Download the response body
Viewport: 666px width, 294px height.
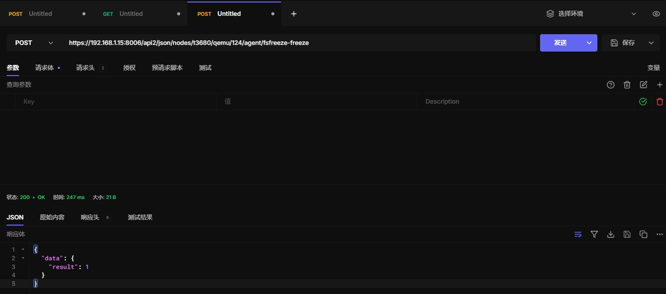(x=610, y=234)
